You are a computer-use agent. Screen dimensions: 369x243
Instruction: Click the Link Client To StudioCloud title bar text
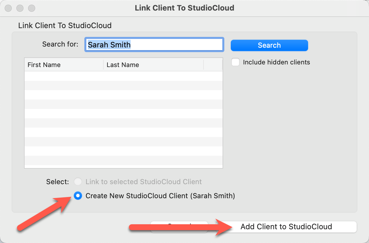[184, 8]
